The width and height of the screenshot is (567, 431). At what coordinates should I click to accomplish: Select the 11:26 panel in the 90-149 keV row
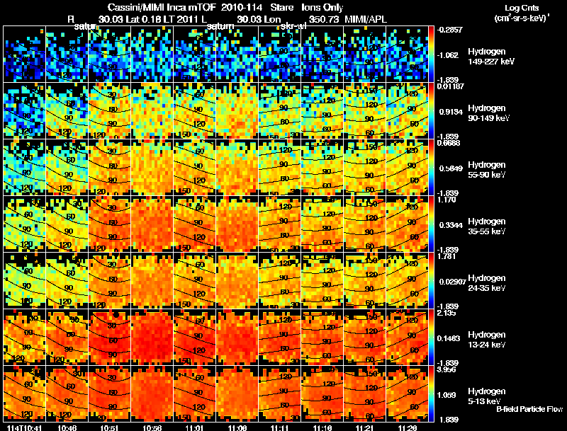407,111
